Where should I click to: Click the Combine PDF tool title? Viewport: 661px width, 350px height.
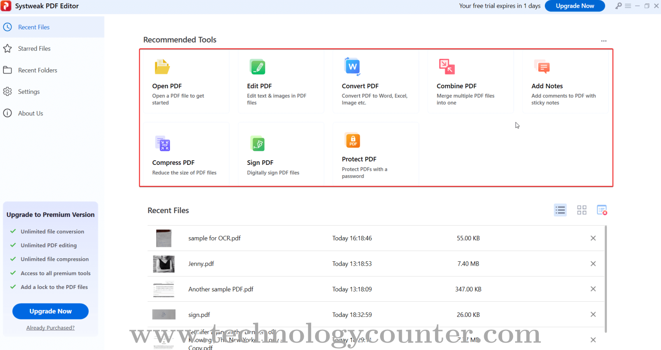(457, 86)
